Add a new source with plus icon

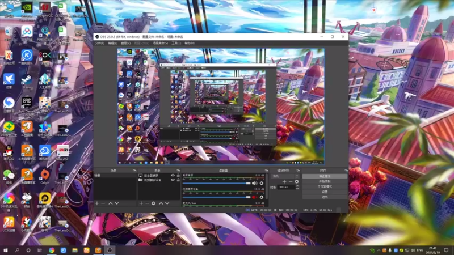click(141, 203)
